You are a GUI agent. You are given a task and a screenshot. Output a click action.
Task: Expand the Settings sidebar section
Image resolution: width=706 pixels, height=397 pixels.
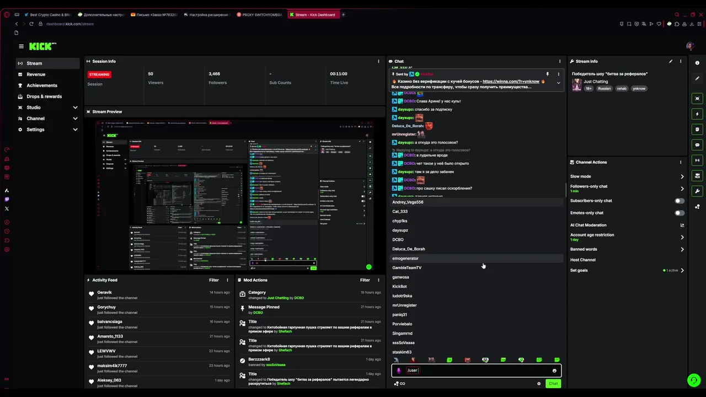[x=75, y=130]
